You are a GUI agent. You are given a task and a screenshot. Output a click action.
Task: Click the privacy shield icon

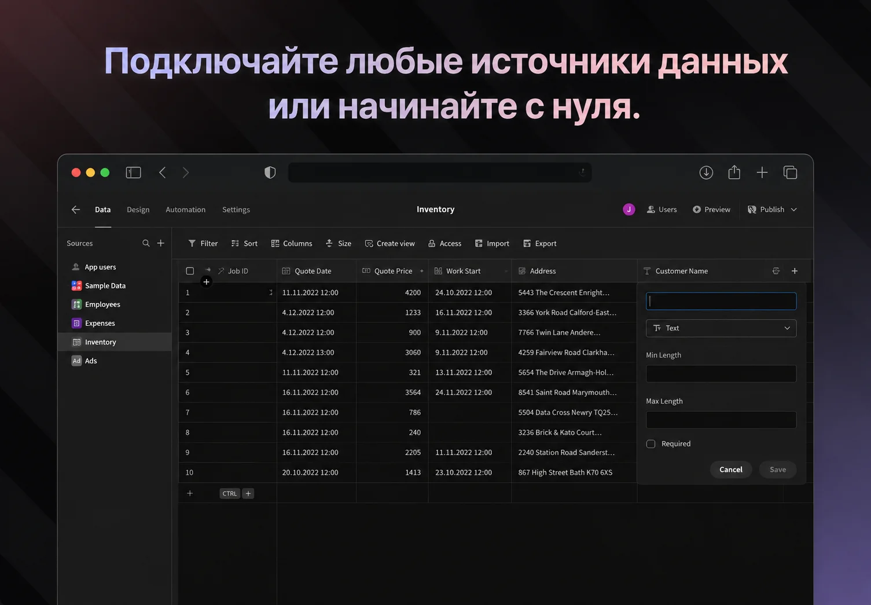tap(270, 173)
